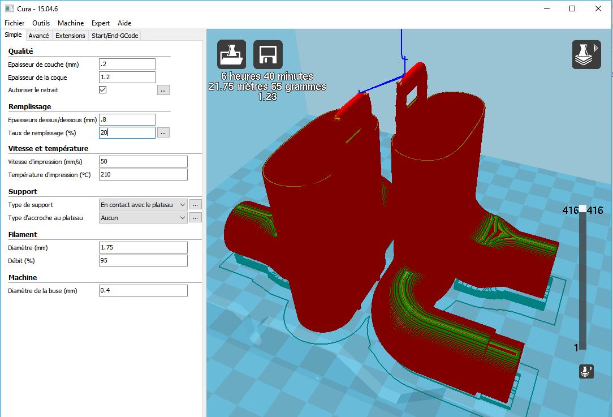Open the Expert menu
613x417 pixels.
pos(101,23)
